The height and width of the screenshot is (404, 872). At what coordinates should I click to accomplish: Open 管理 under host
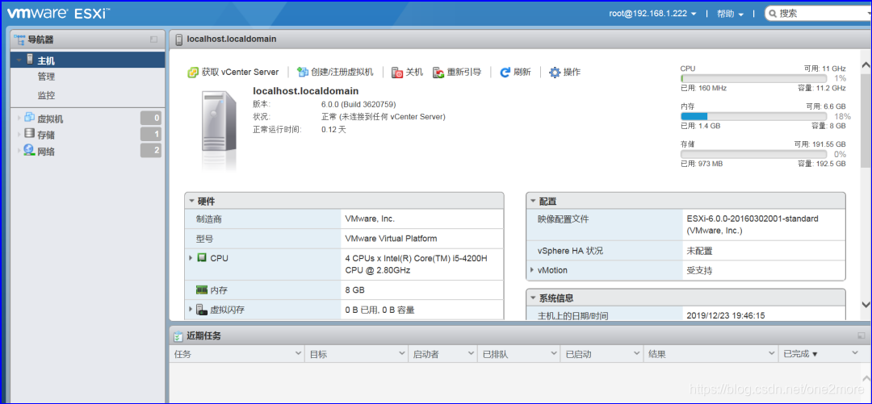pyautogui.click(x=46, y=77)
